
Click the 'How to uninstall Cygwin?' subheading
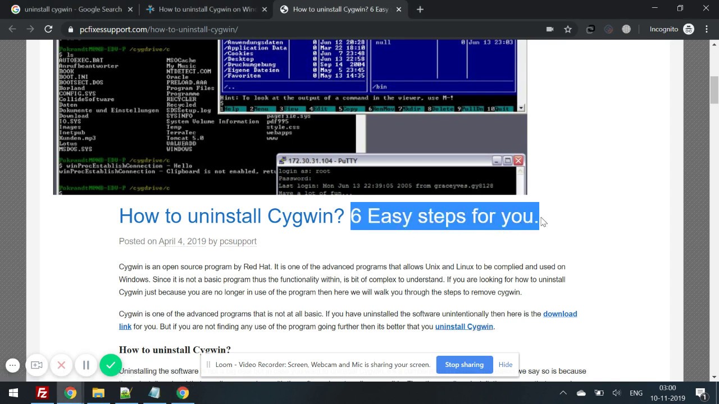pos(175,350)
